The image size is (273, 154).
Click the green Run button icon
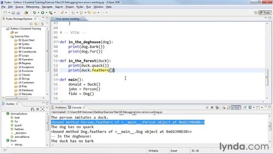[43, 12]
